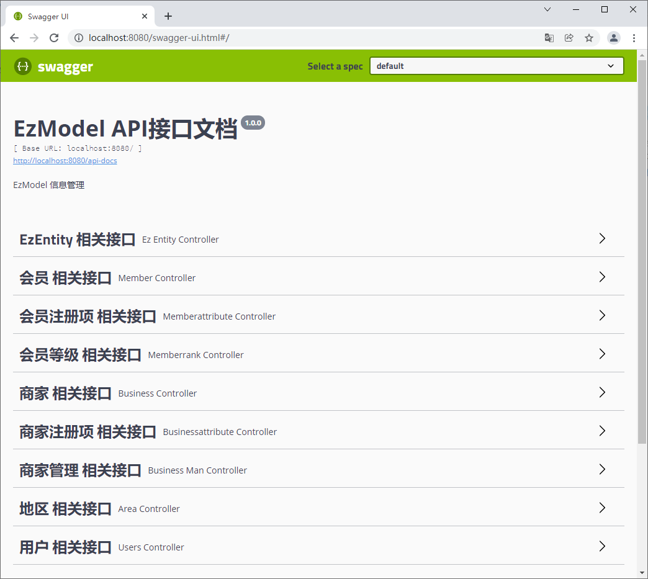Screen dimensions: 648x579
Task: Open the tab search chevron
Action: 547,9
